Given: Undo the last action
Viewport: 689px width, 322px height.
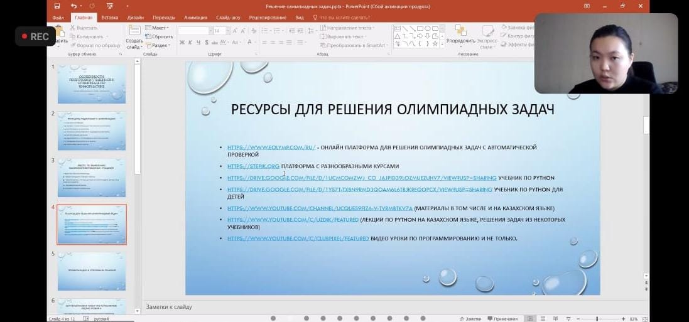Looking at the screenshot, I should tap(73, 6).
